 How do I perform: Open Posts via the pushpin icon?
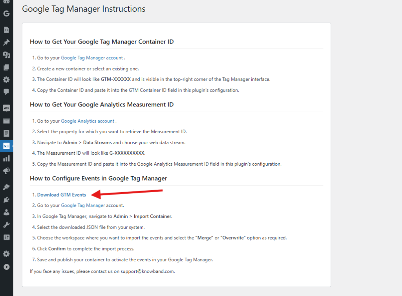click(x=6, y=42)
